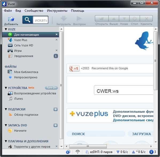Click the Стоп power button

coord(134,19)
